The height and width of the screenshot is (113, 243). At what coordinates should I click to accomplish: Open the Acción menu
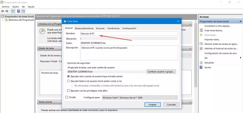click(16, 7)
